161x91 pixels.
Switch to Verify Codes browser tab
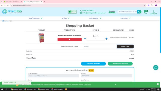tap(12, 2)
